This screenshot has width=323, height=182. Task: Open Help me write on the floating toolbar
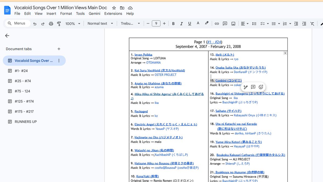(245, 87)
